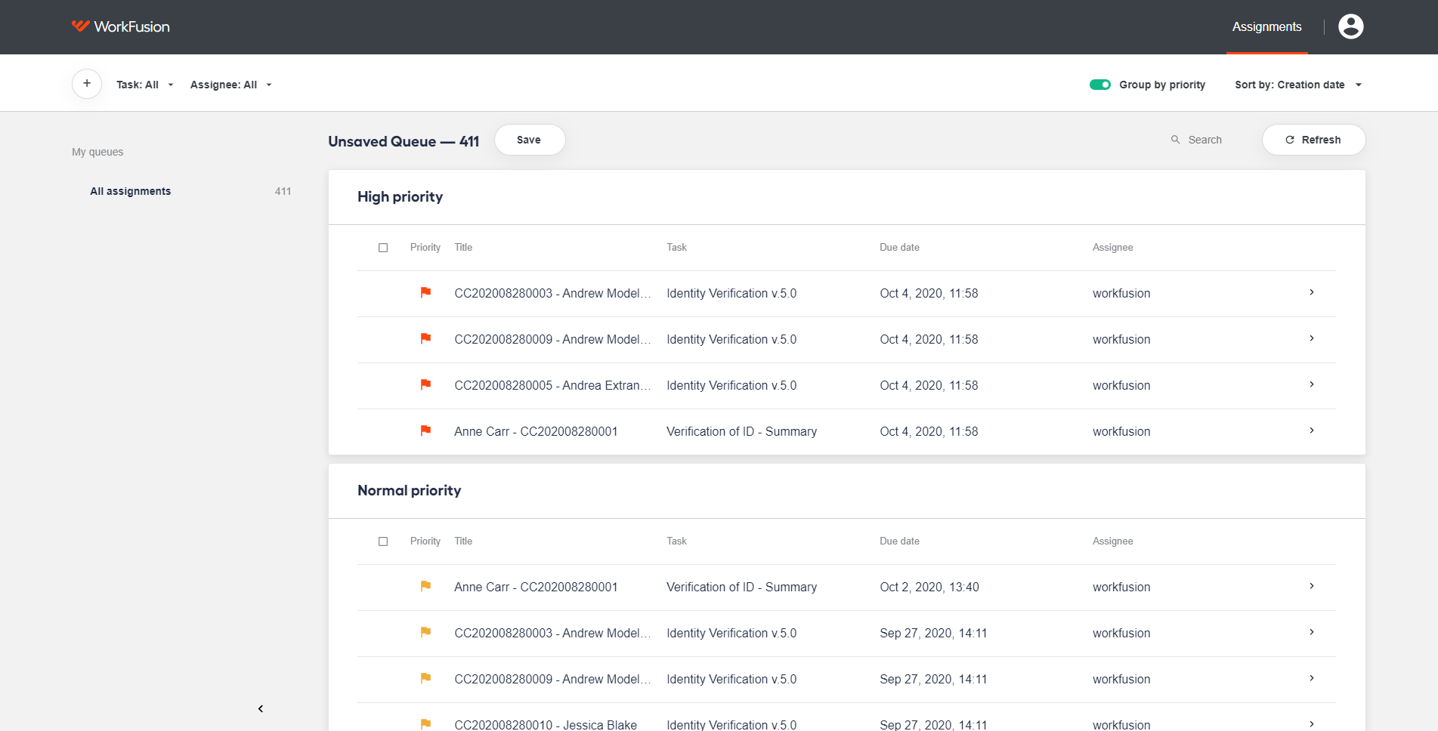The image size is (1438, 731).
Task: Expand Normal priority CC202008280009 row using its chevron
Action: click(x=1312, y=678)
